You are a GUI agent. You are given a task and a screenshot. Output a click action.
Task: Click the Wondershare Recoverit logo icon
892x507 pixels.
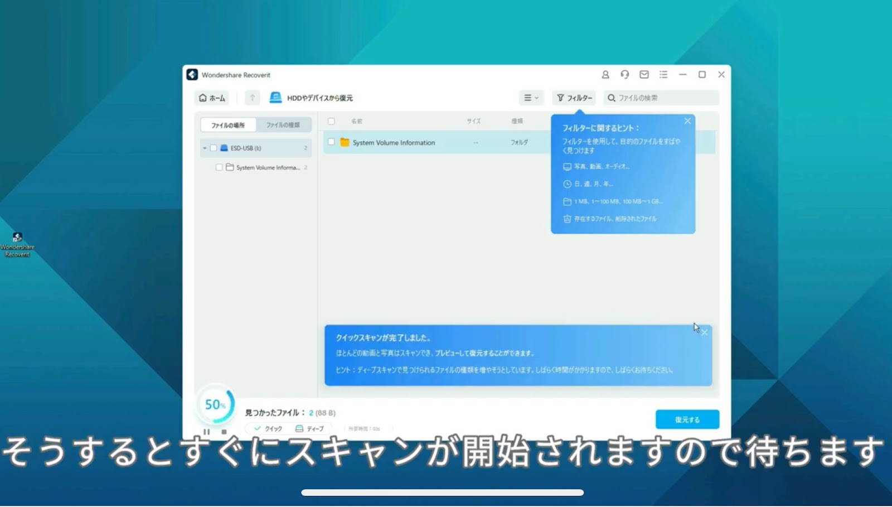(x=192, y=75)
